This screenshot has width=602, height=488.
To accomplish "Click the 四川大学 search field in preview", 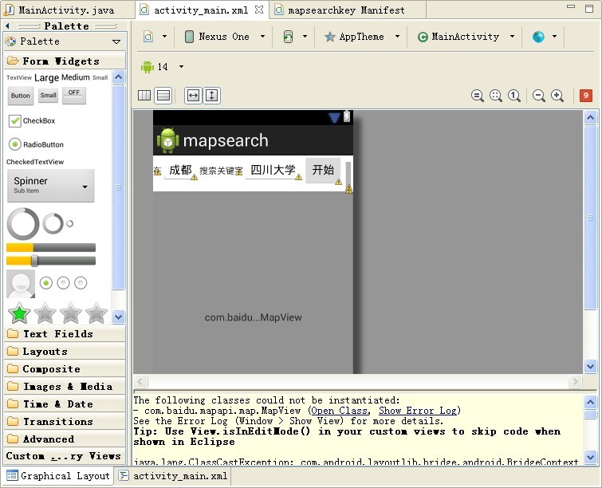I will click(273, 170).
